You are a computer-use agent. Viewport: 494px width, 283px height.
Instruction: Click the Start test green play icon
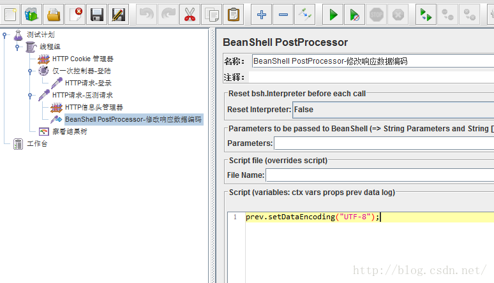tap(333, 13)
